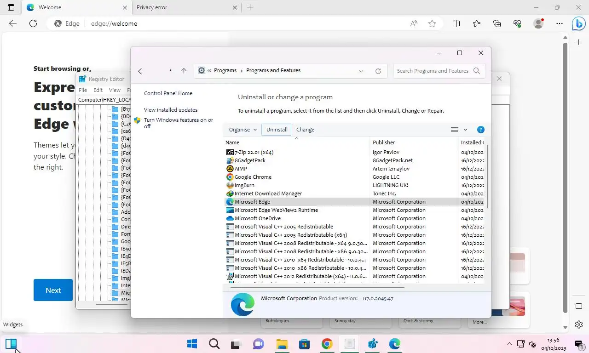Screen dimensions: 589x353
Task: Open Edge sidebar settings gear
Action: pos(579,325)
